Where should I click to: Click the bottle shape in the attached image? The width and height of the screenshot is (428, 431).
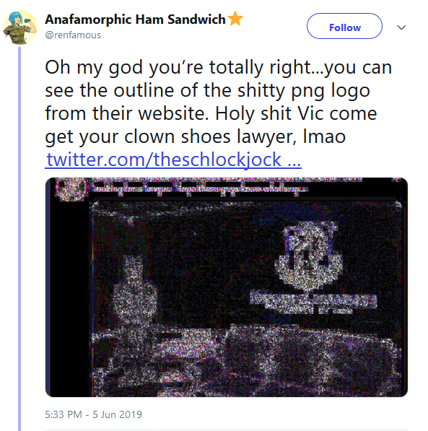click(x=135, y=298)
